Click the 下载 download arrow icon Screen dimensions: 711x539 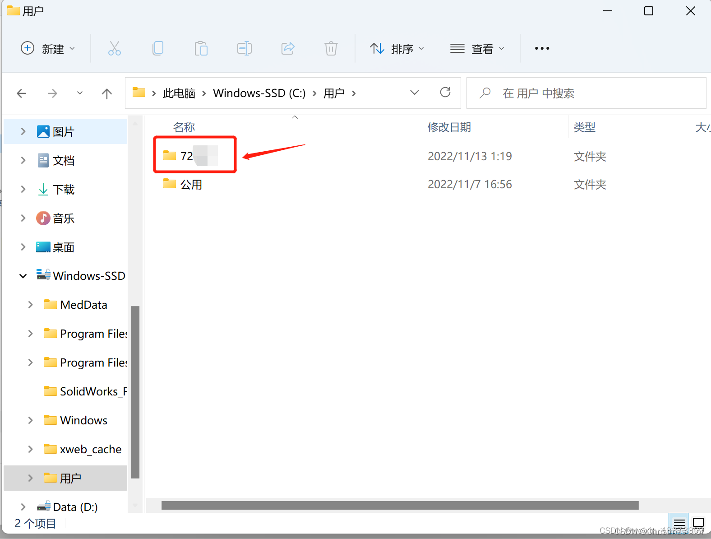[43, 189]
